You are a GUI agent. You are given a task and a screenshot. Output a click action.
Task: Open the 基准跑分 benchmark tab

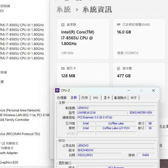coord(120,98)
